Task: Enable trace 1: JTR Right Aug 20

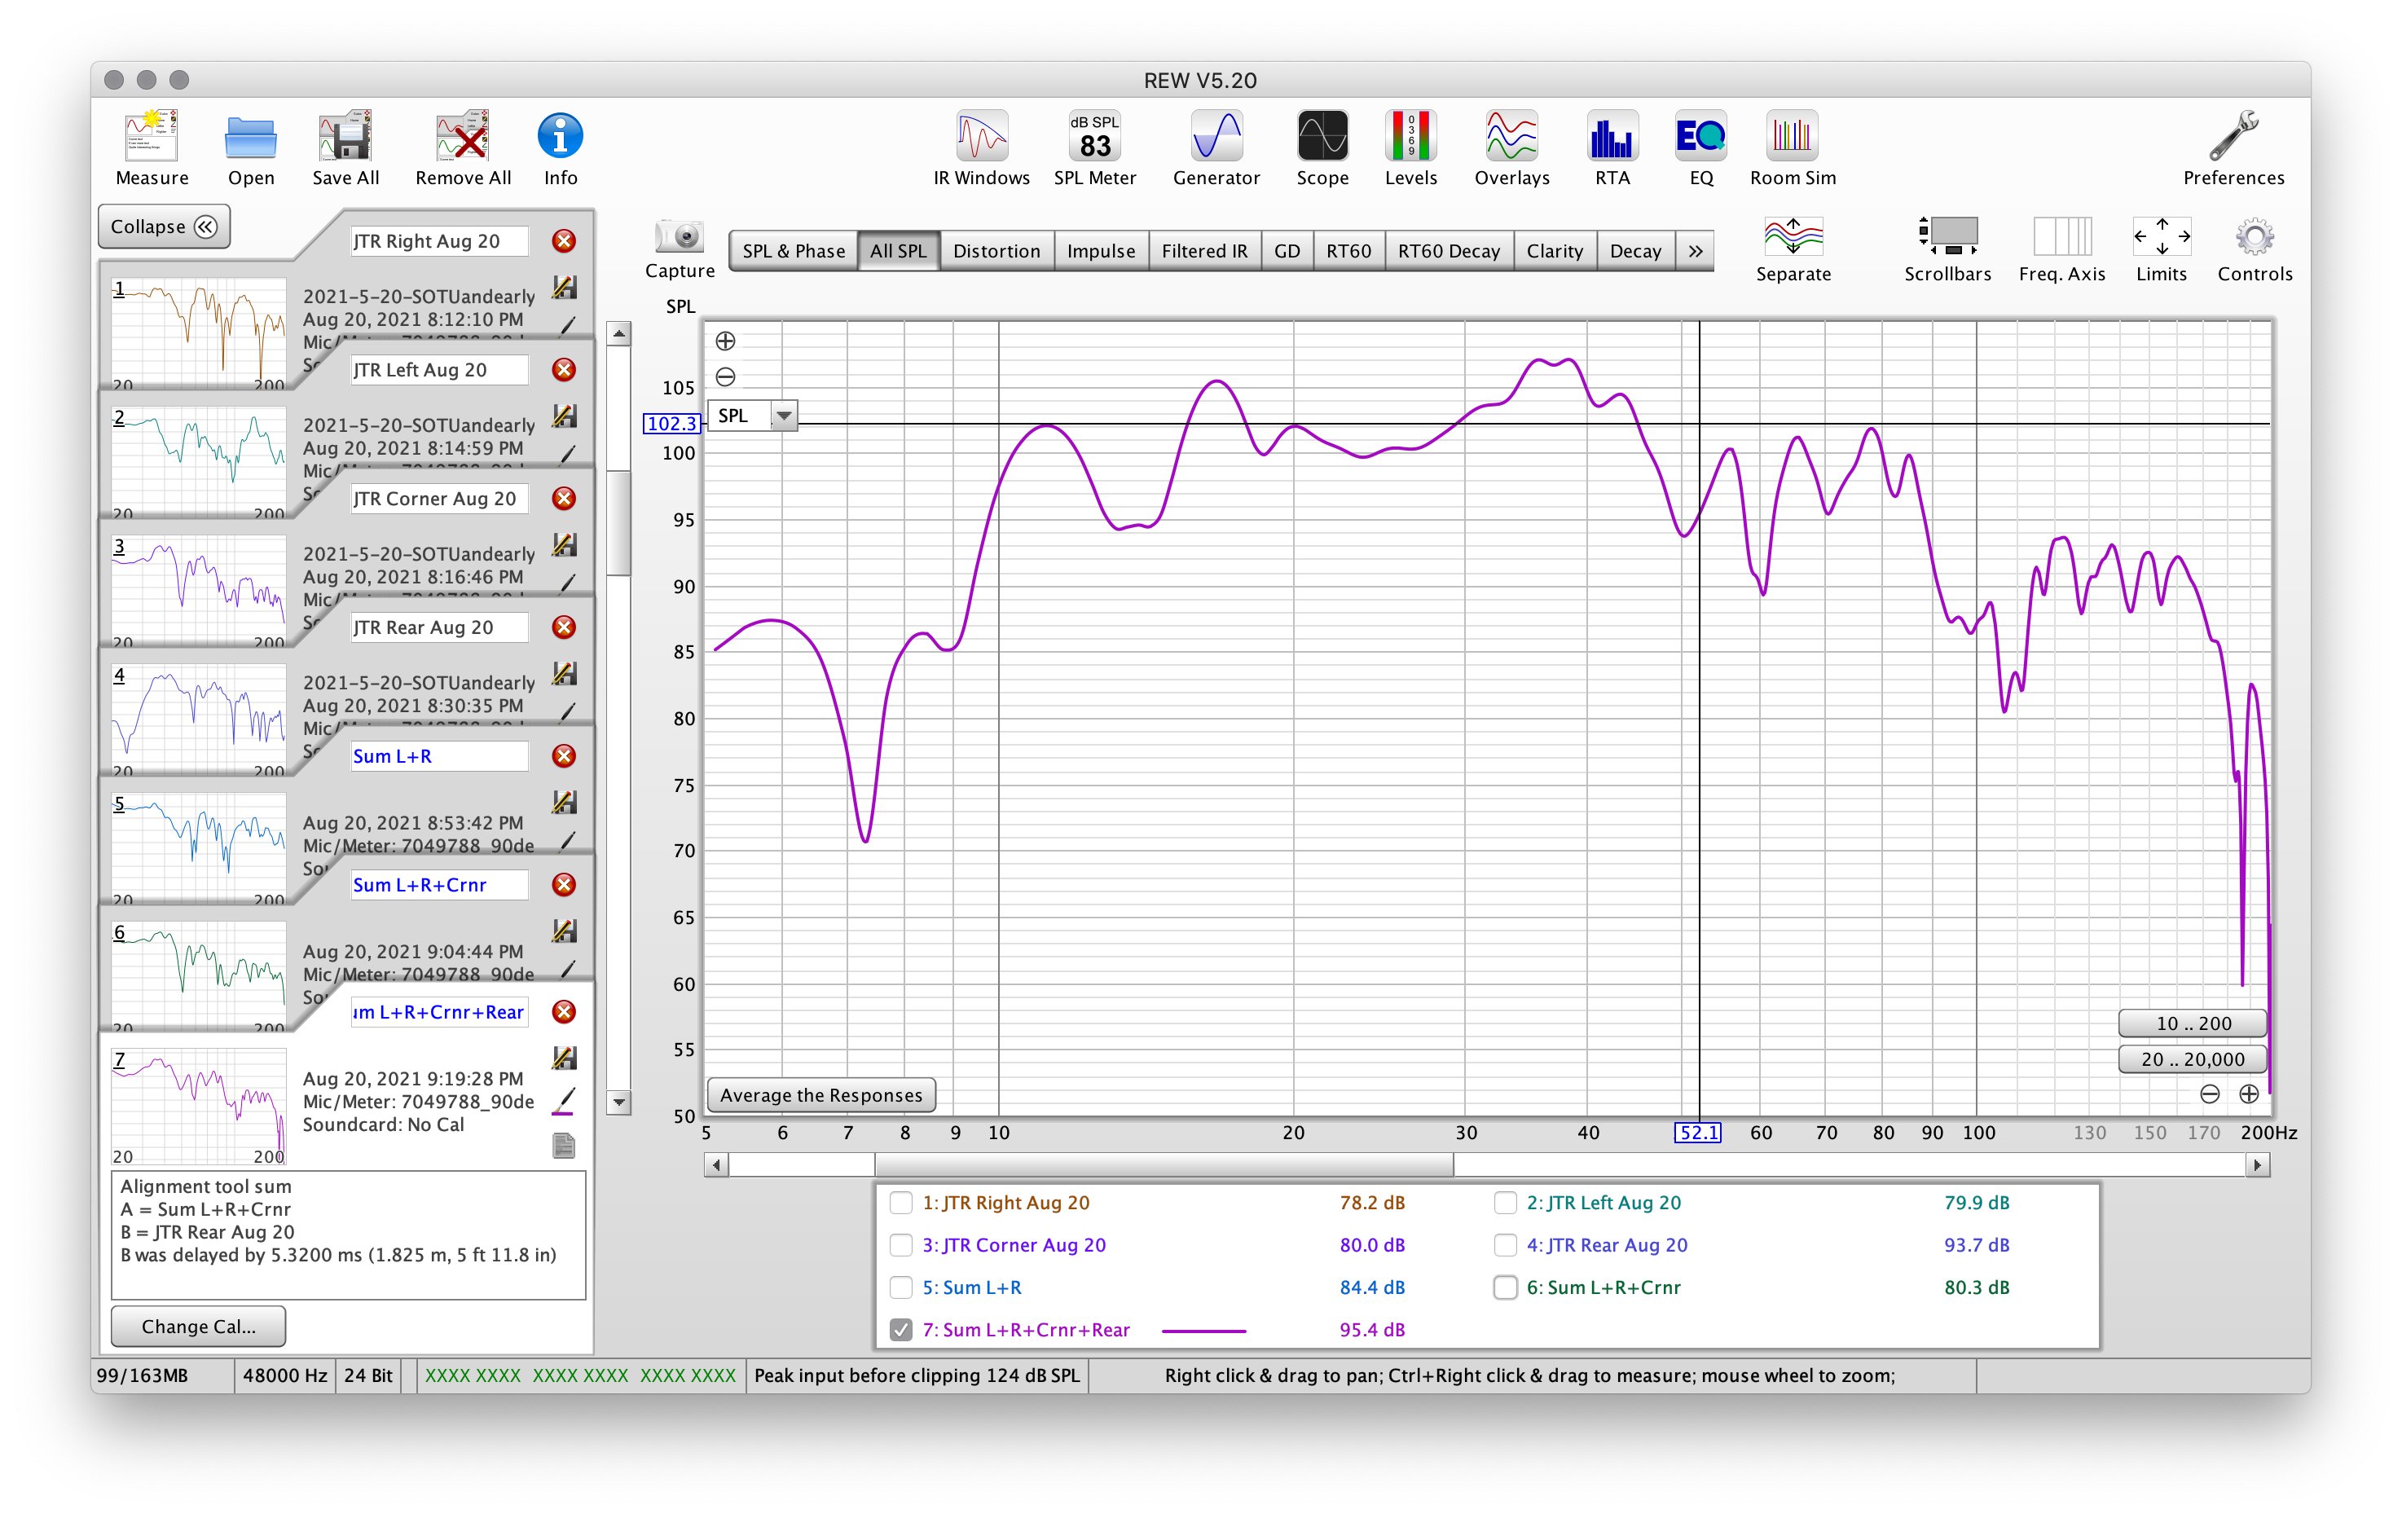Action: 901,1203
